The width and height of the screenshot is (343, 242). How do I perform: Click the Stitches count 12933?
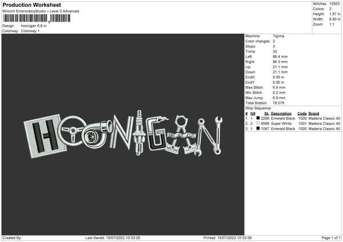pos(334,4)
